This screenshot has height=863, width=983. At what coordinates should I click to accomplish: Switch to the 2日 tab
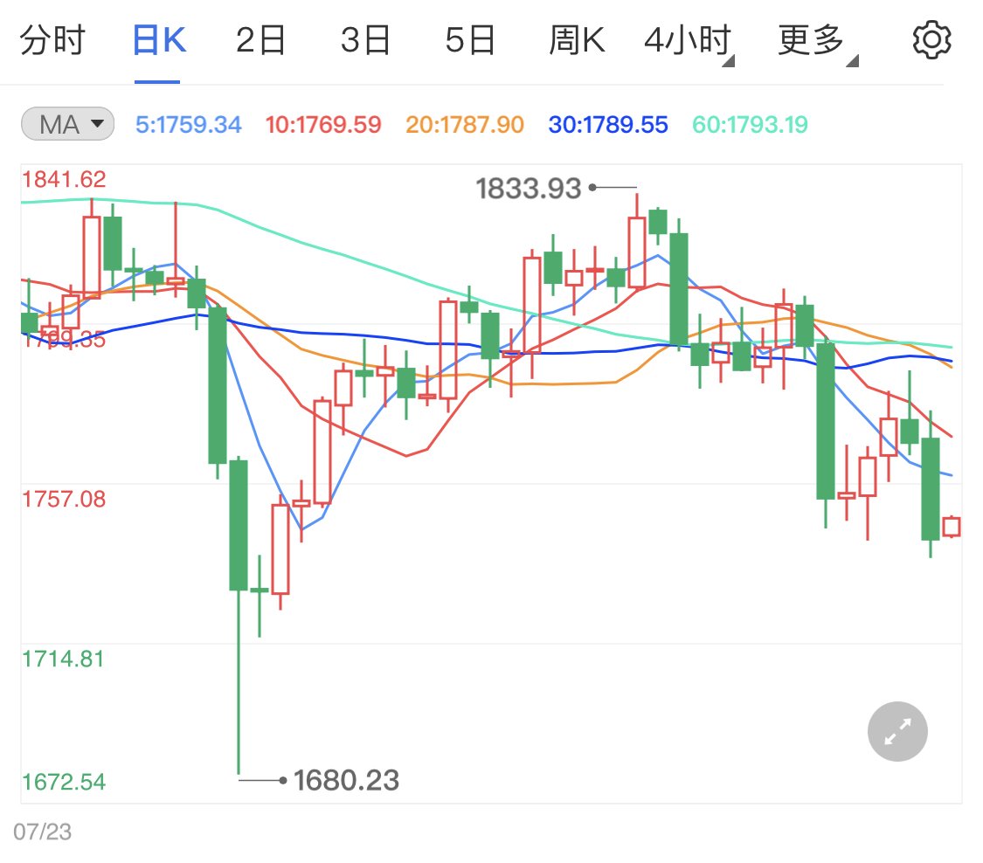pyautogui.click(x=260, y=40)
